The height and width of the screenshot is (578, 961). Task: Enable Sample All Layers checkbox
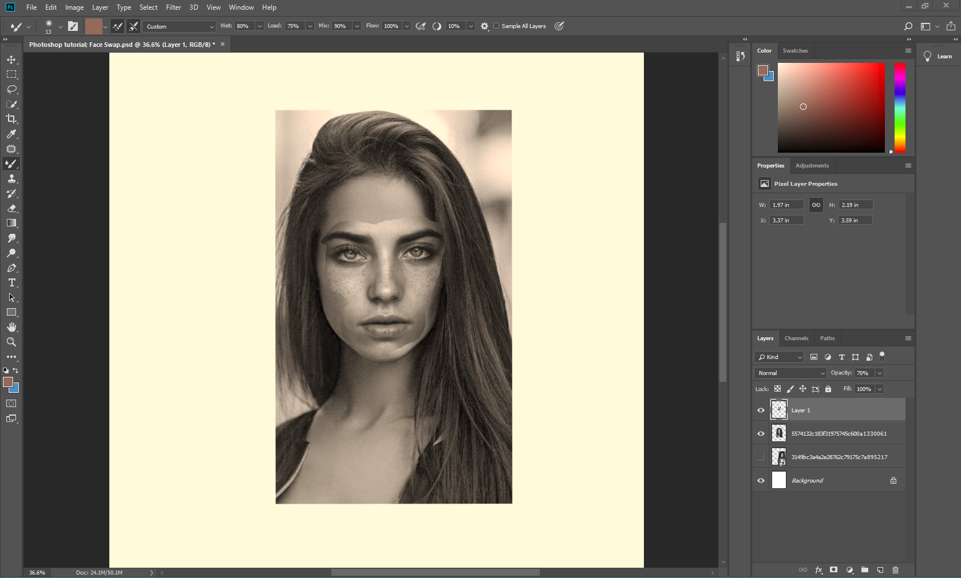pos(496,26)
